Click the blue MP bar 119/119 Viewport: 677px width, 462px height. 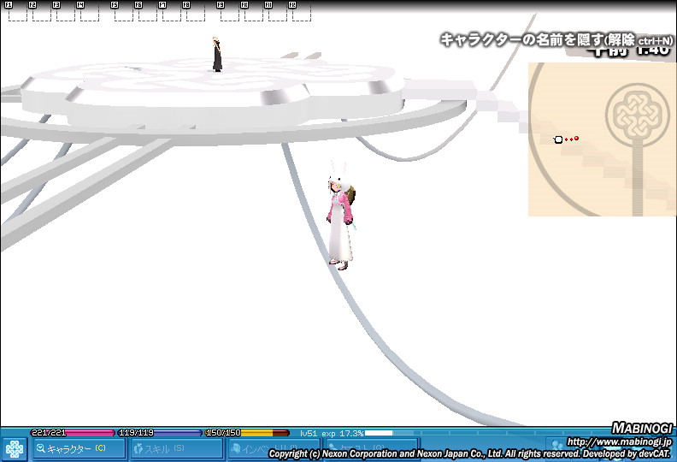coord(159,433)
